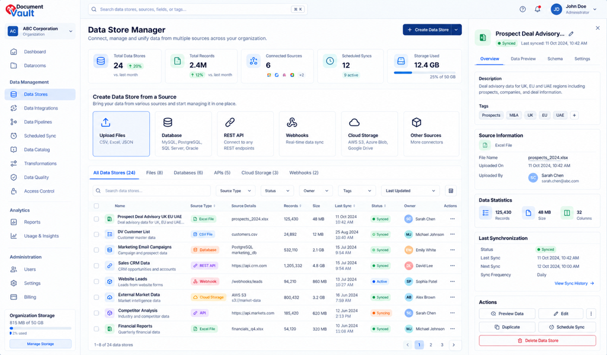Viewport: 607px width, 355px height.
Task: Expand the ABC Corporation organization switcher
Action: [40, 31]
